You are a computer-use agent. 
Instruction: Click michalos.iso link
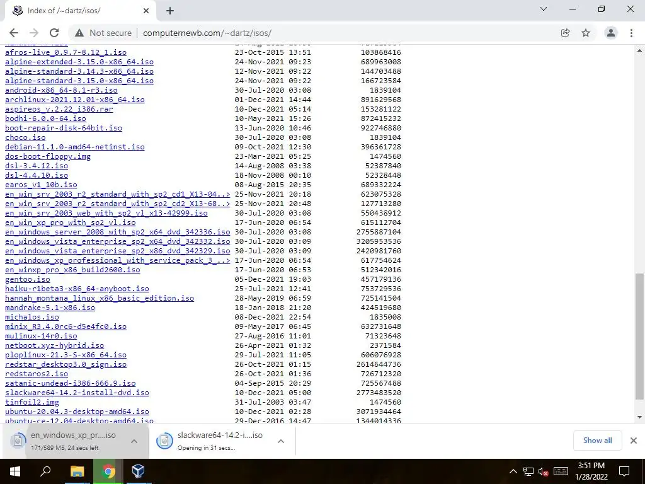click(x=32, y=318)
